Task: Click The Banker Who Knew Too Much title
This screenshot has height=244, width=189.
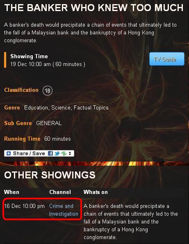Action: point(94,8)
